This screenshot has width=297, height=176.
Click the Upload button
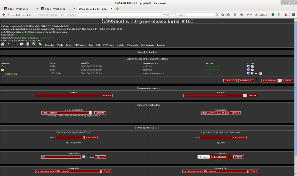[239, 157]
